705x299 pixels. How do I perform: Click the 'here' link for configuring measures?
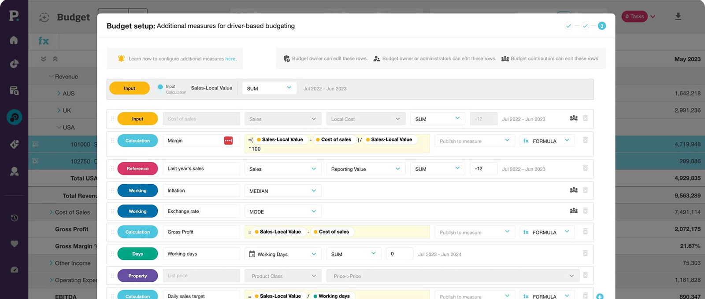coord(230,59)
